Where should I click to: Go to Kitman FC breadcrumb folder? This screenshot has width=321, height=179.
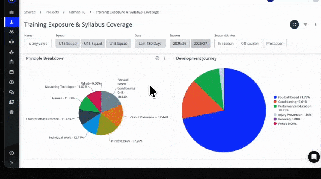tap(77, 12)
